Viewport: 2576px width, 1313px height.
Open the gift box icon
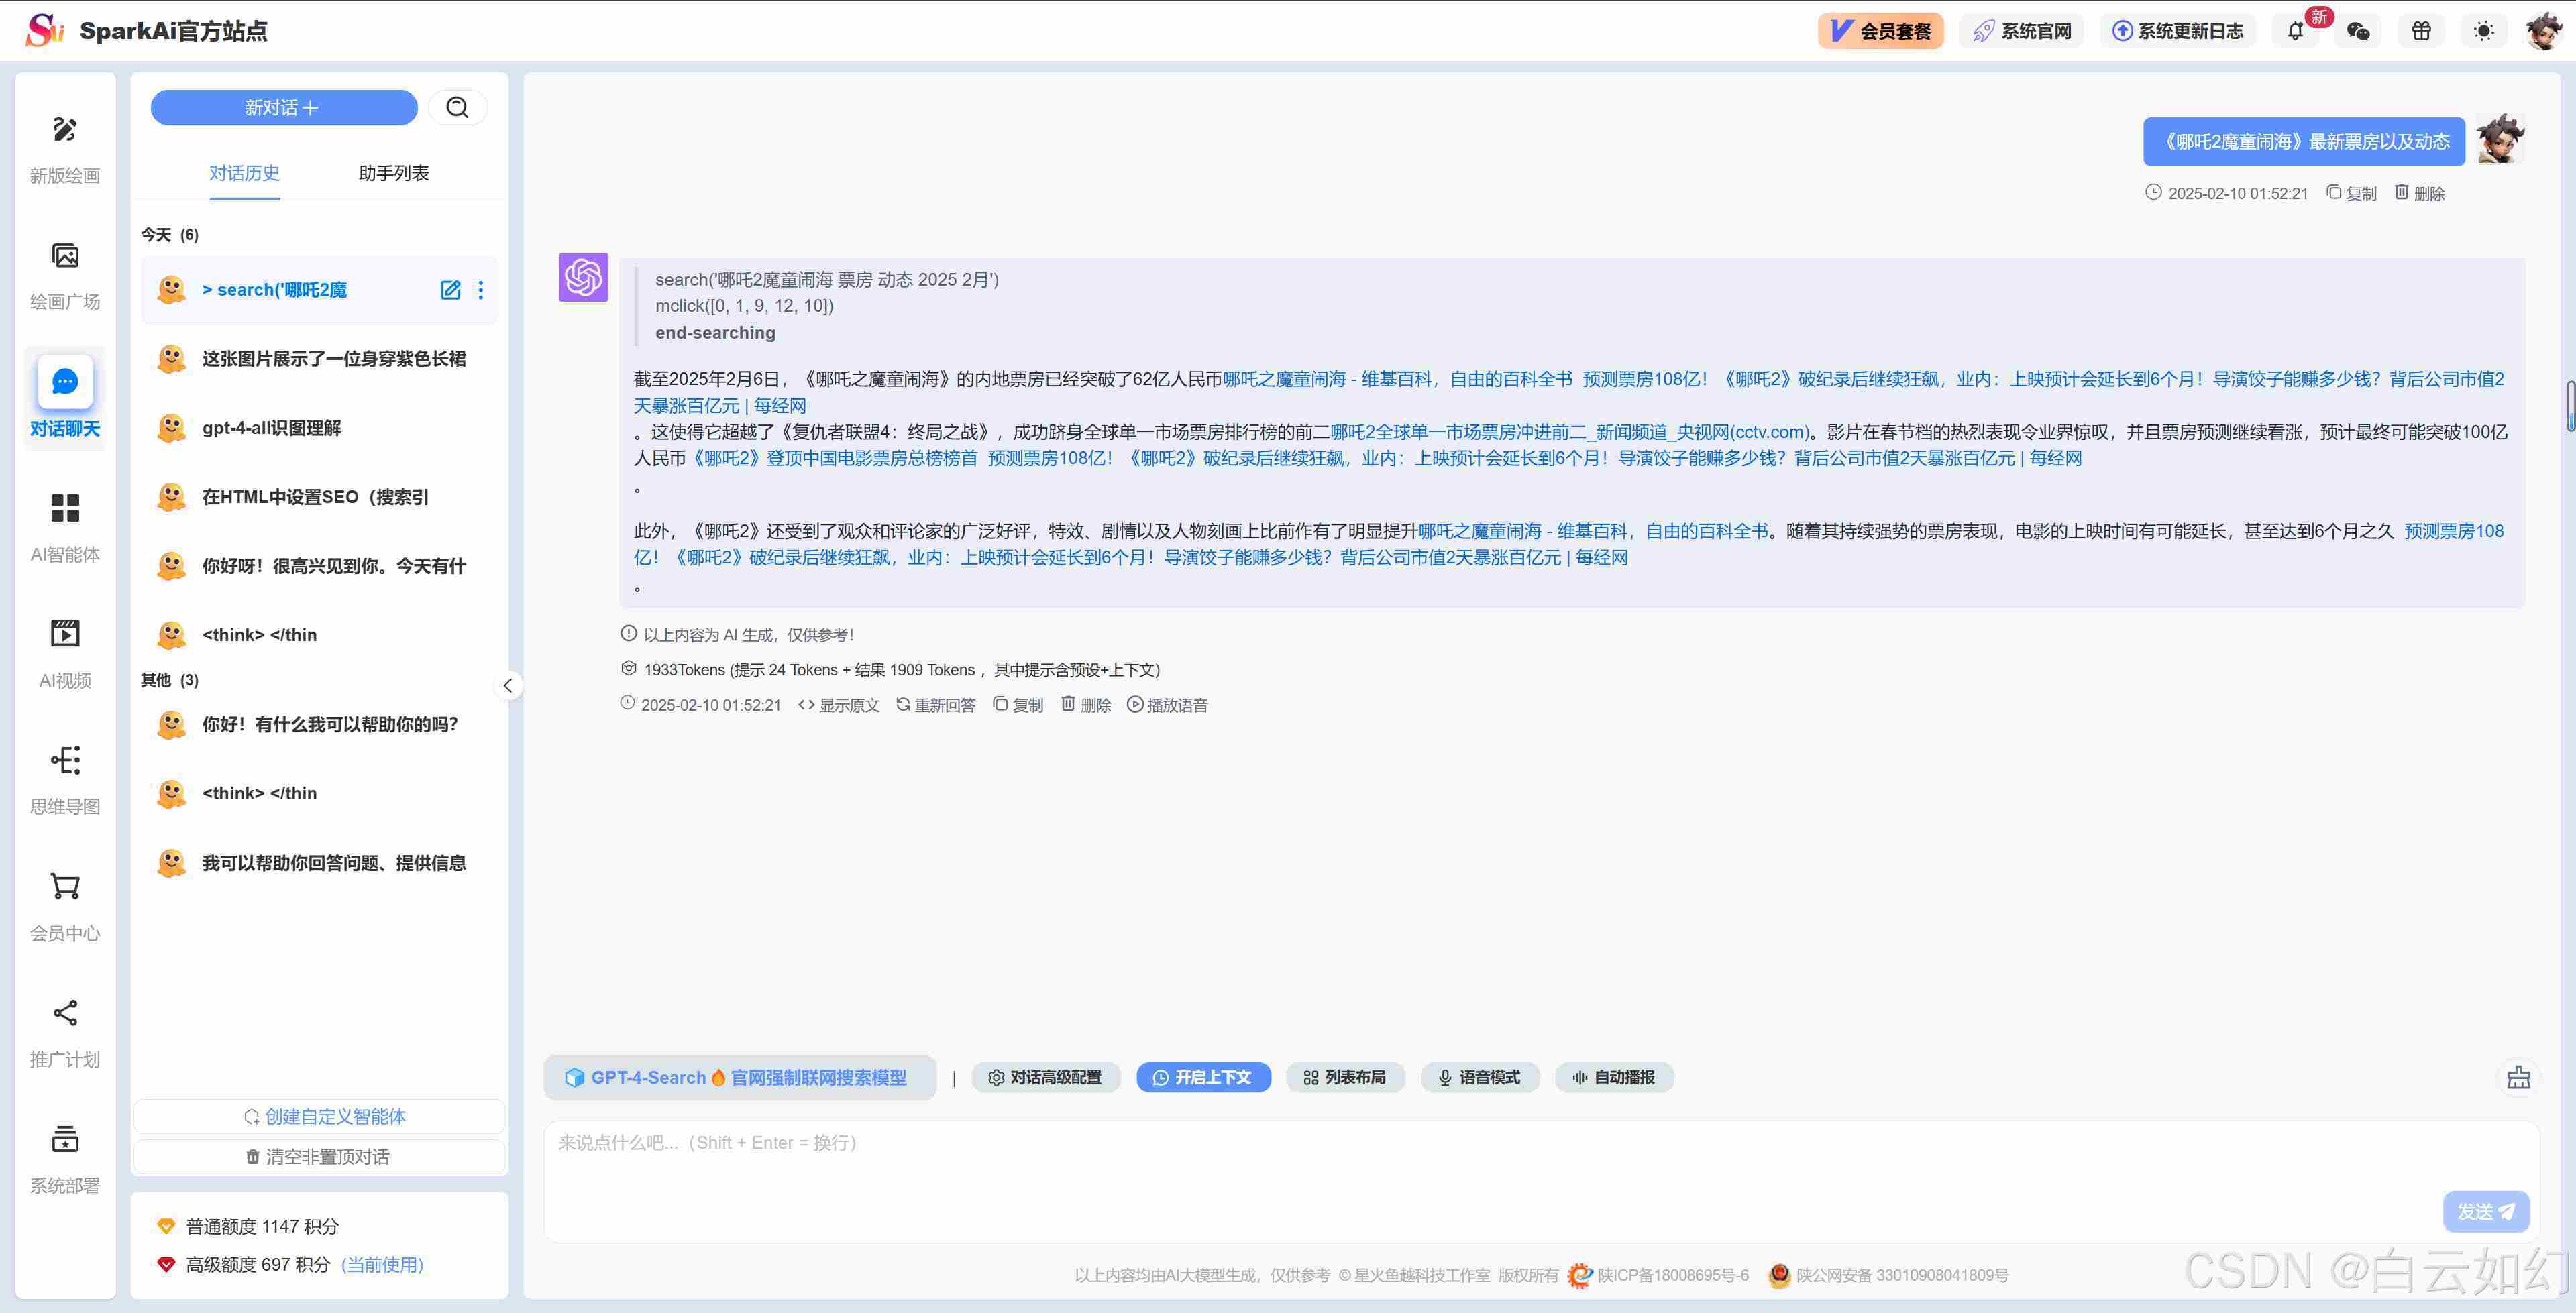click(2421, 31)
